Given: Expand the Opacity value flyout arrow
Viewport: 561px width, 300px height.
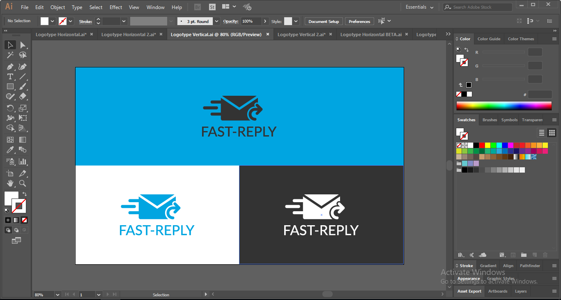Looking at the screenshot, I should point(265,21).
